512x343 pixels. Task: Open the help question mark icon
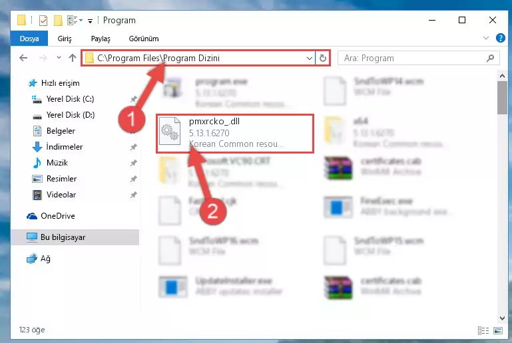(x=500, y=38)
